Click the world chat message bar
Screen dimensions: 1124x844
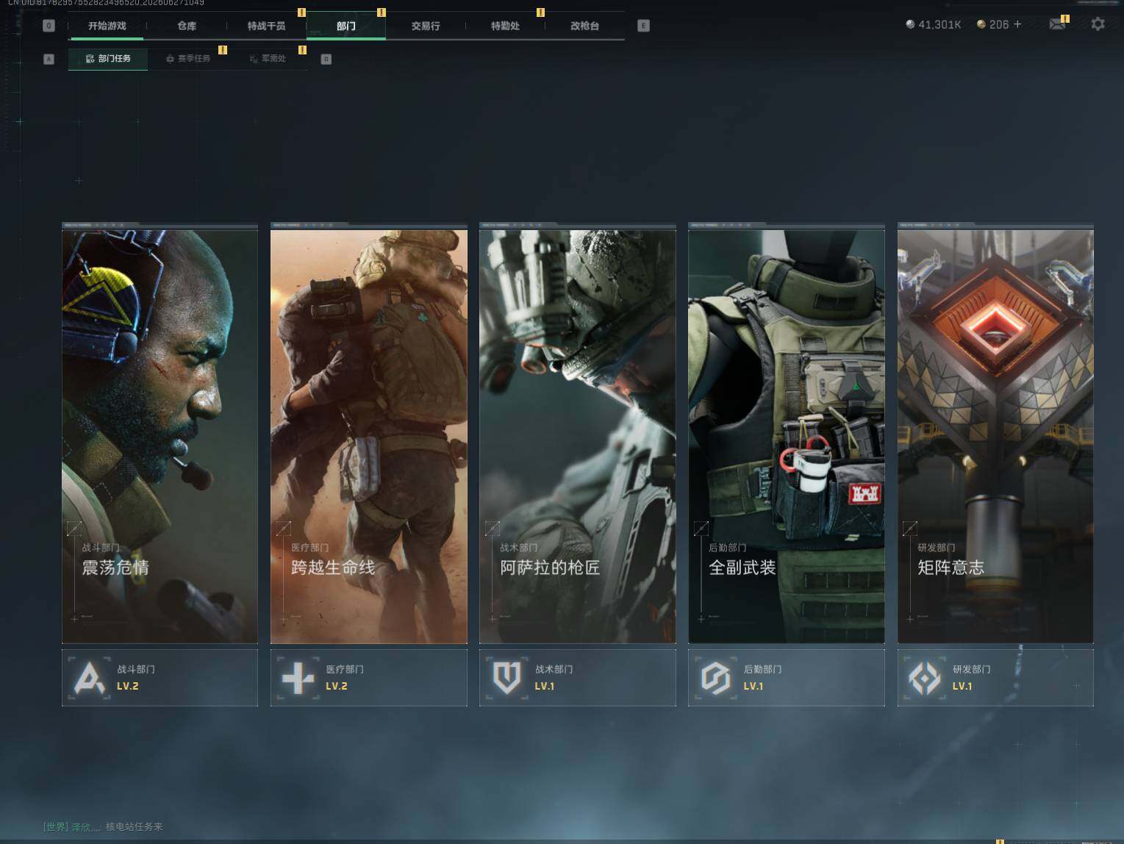(103, 826)
